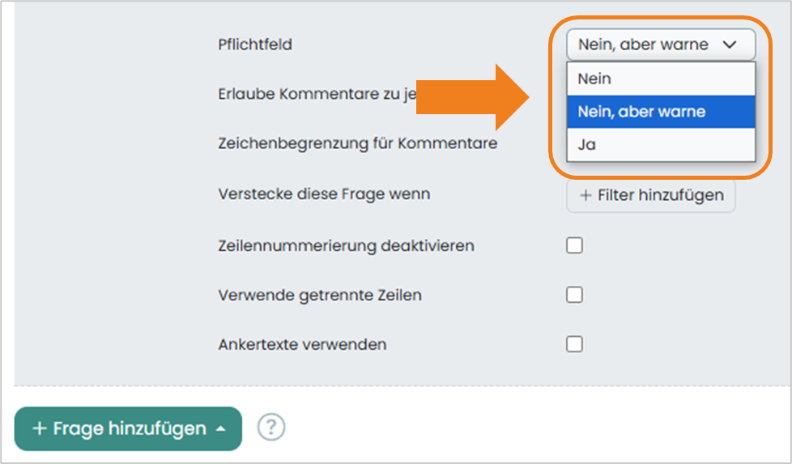
Task: Click the caret arrow on Frage hinzufügen
Action: [221, 429]
